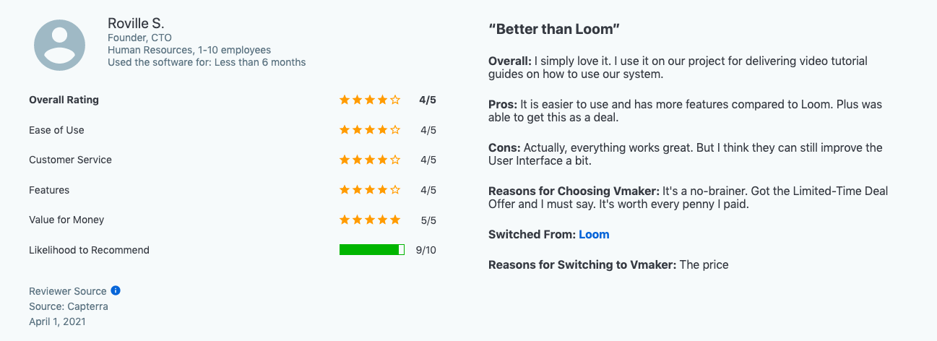Click the Founder, CTO job title

point(139,38)
